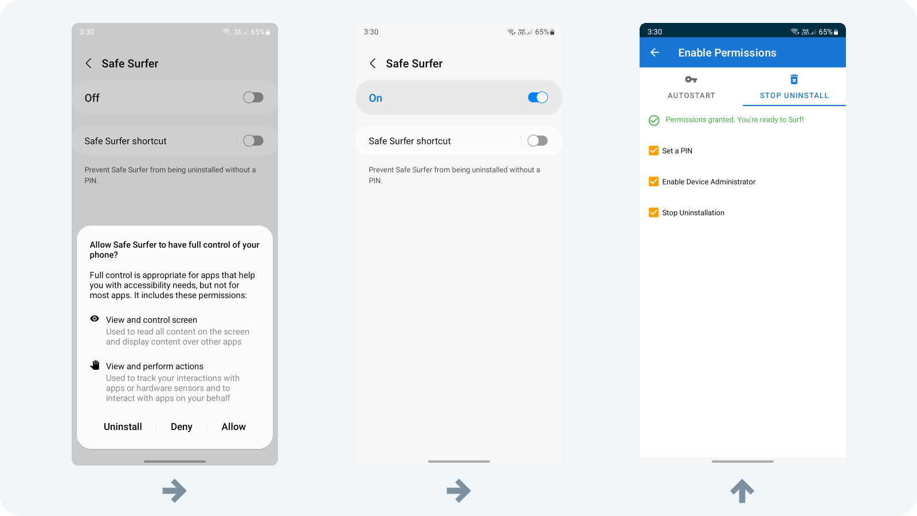
Task: Turn on the Off switch on the first phone
Action: tap(253, 97)
